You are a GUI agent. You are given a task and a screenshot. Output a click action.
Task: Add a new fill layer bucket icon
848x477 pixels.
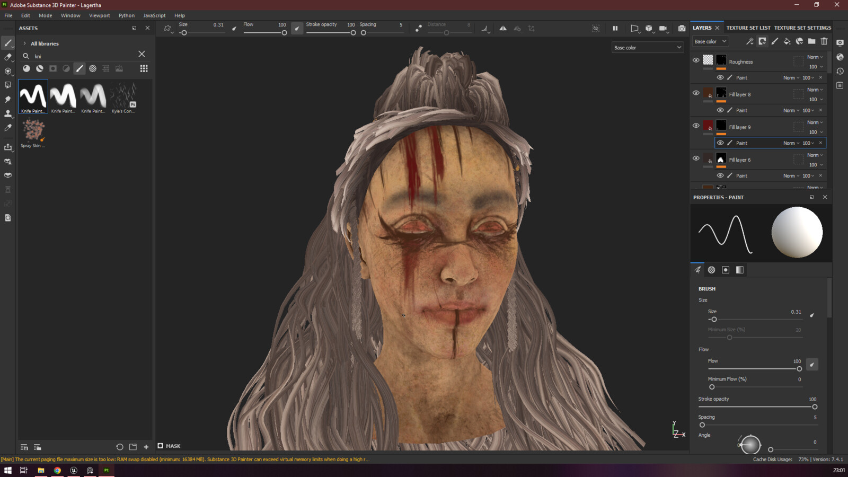[787, 41]
